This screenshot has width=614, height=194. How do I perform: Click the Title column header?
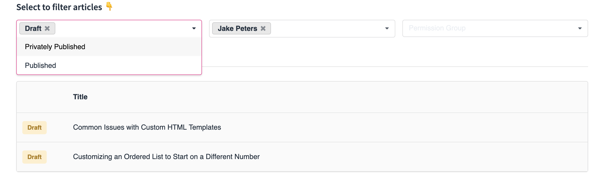point(80,97)
